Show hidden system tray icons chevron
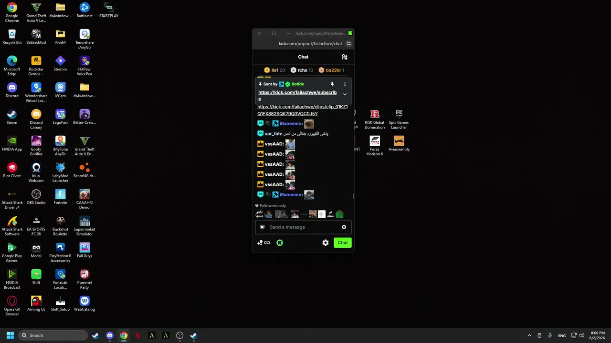 tap(529, 335)
